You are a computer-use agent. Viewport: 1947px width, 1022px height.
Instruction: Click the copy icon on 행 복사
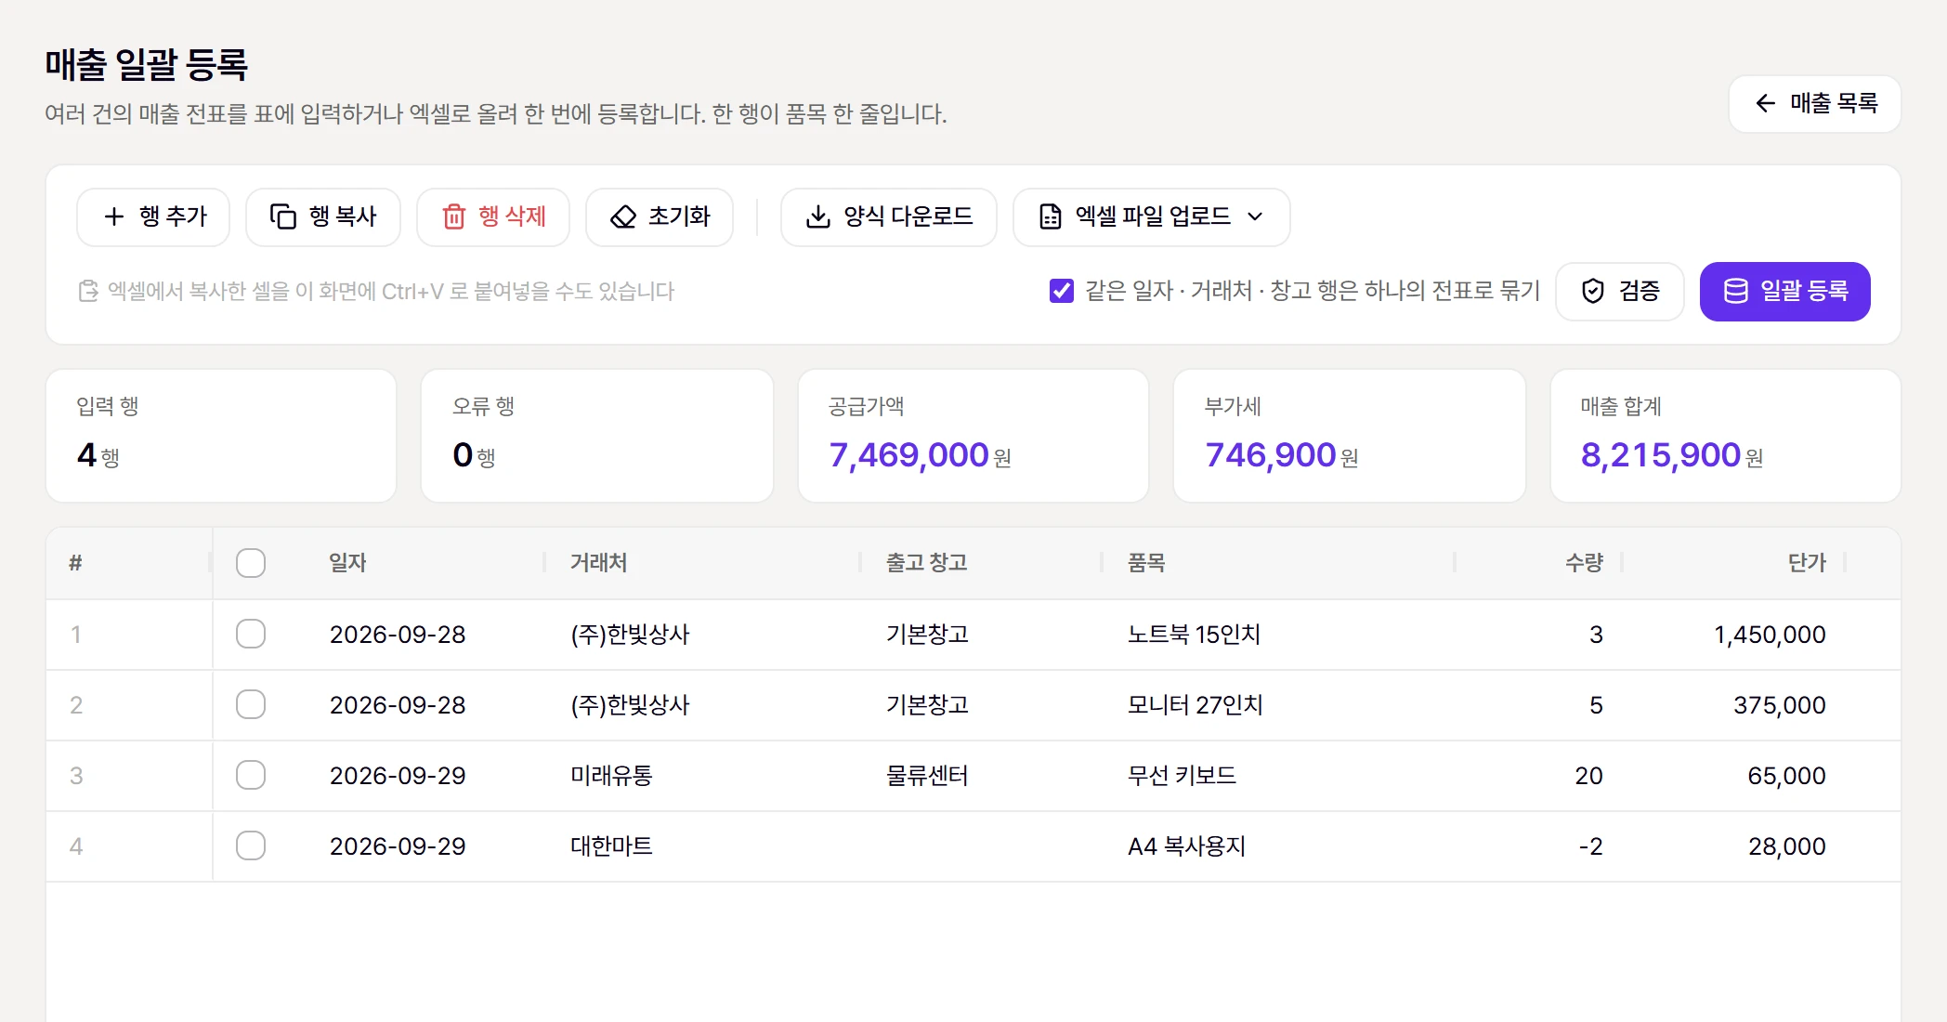point(283,216)
